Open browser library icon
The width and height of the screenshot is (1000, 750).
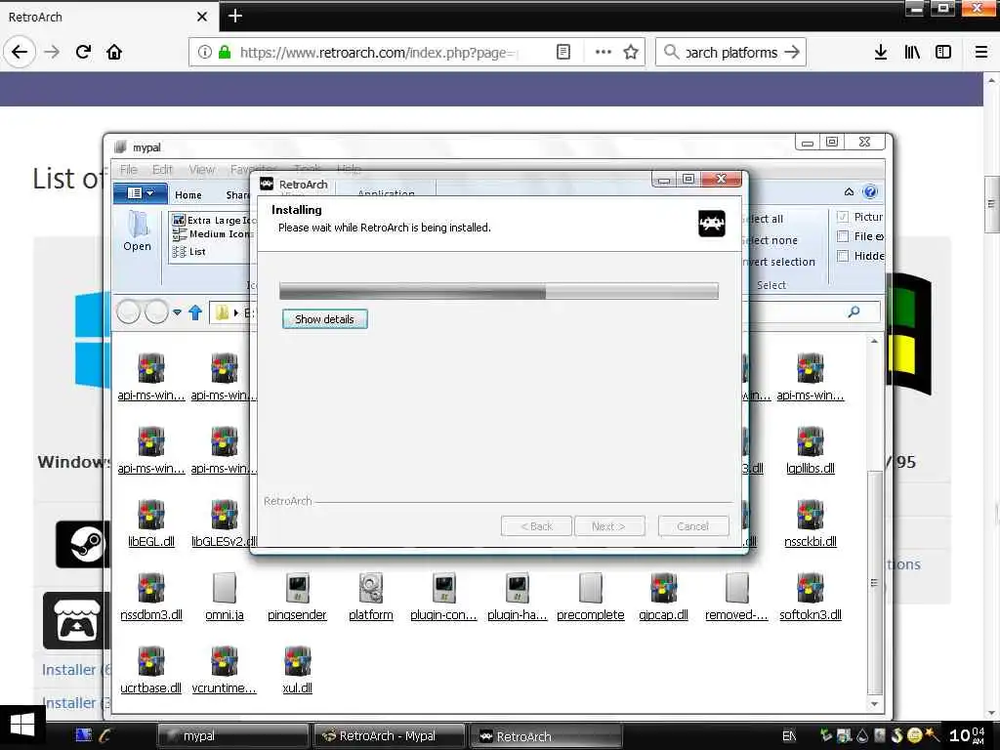(x=912, y=52)
